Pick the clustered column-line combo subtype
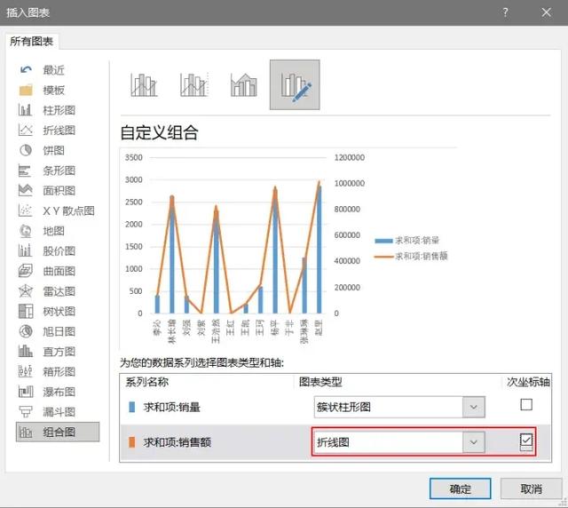568x508 pixels. [144, 85]
